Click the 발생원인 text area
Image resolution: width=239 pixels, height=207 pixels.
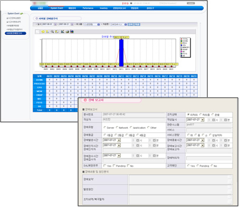point(180,190)
